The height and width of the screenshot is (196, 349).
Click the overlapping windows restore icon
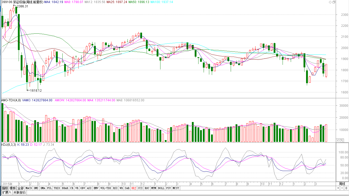(334, 2)
